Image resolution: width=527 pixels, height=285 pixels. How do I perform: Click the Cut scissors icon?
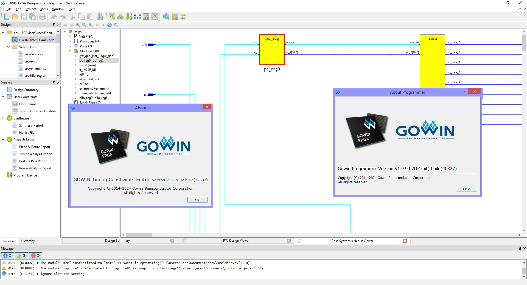[73, 17]
